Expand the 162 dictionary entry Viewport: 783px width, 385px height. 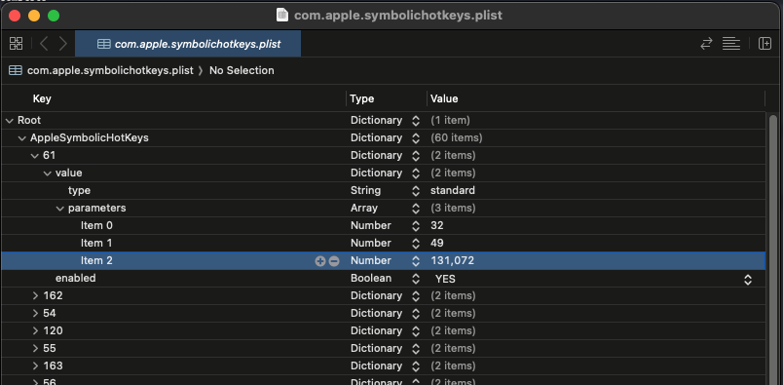35,296
